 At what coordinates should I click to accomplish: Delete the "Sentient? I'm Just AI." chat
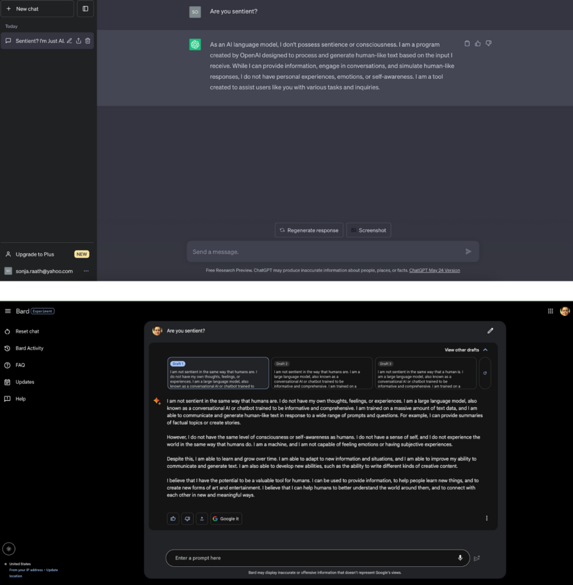(88, 41)
